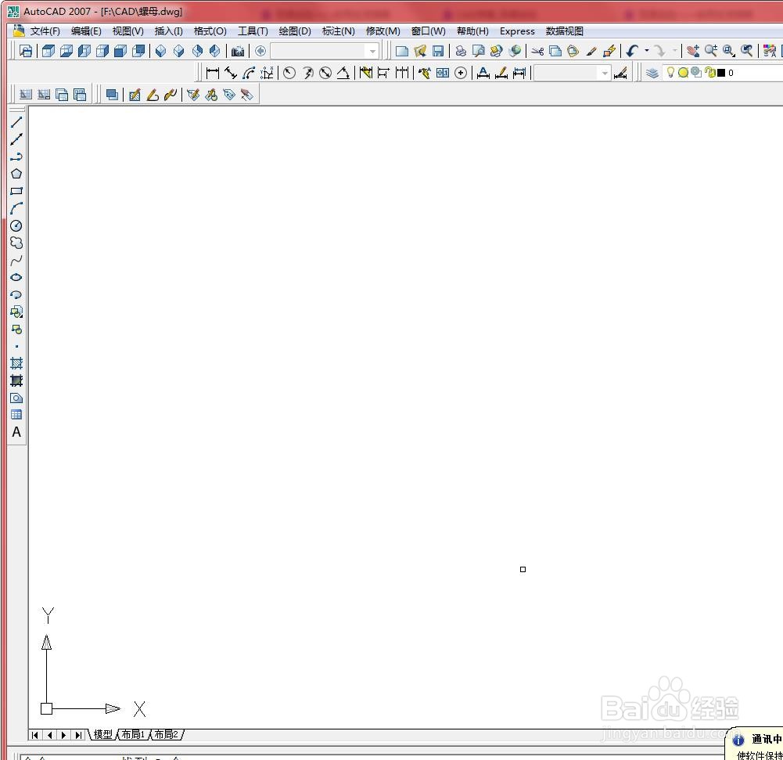This screenshot has width=783, height=760.
Task: Switch to the 布局1 tab
Action: point(133,734)
